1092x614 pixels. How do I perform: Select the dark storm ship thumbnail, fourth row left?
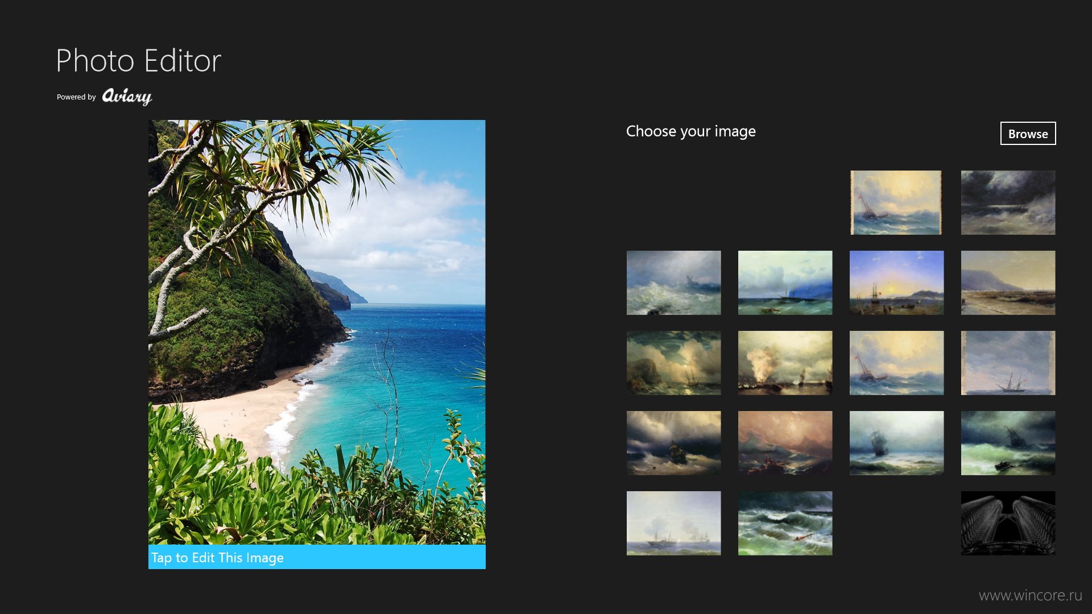coord(673,443)
